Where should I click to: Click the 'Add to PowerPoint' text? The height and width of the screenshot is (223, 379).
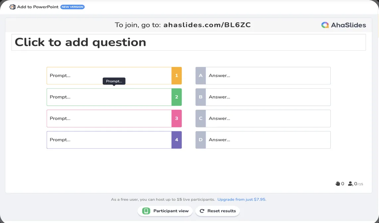(38, 7)
